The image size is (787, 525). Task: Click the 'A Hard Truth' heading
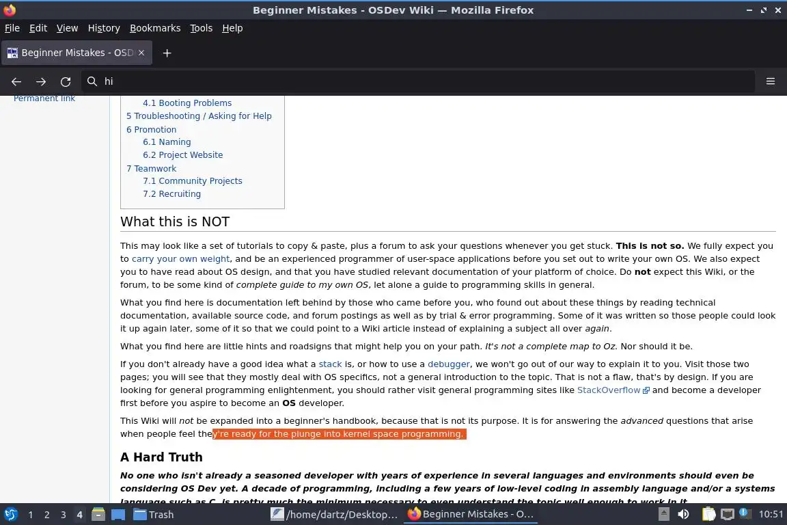coord(161,457)
